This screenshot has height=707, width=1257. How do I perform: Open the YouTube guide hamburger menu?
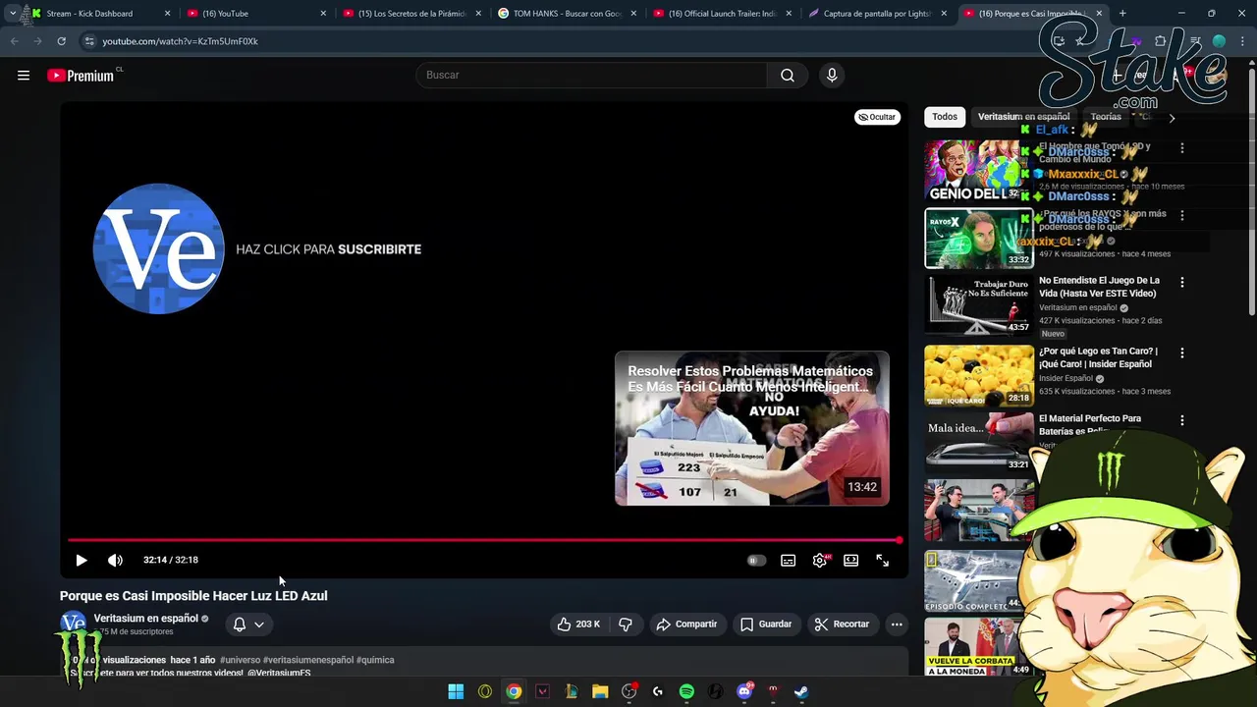[24, 75]
